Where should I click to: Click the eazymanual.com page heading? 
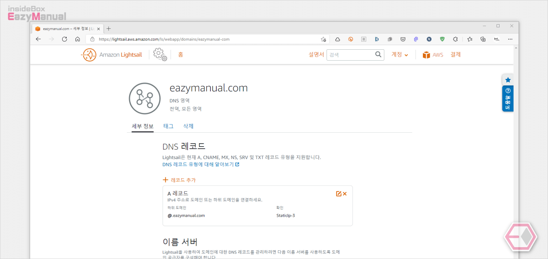tap(209, 88)
